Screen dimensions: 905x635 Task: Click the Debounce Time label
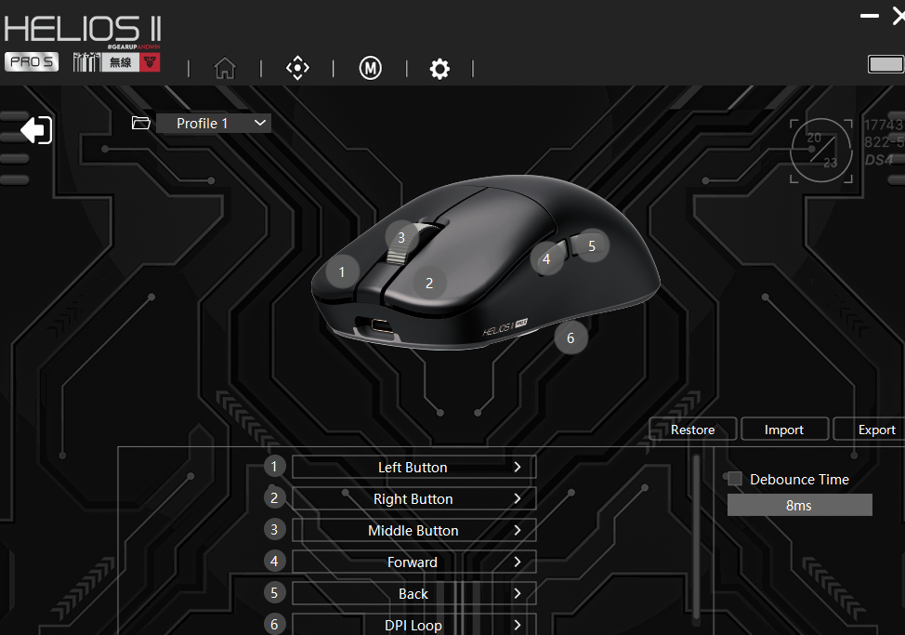[x=799, y=479]
